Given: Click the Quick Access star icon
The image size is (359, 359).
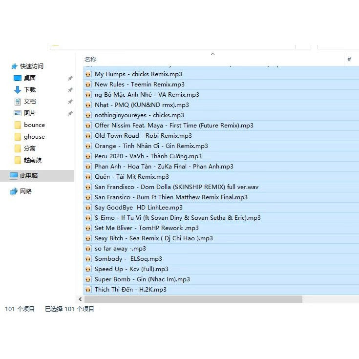Looking at the screenshot, I should 14,66.
